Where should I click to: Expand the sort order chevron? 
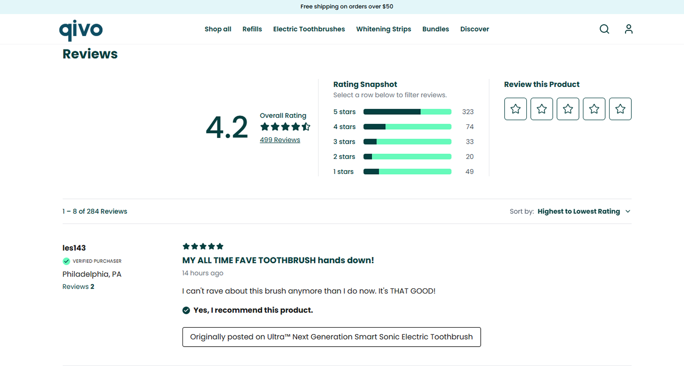628,212
